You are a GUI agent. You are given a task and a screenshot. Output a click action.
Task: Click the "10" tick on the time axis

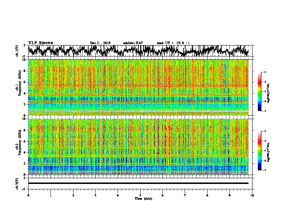click(252, 195)
